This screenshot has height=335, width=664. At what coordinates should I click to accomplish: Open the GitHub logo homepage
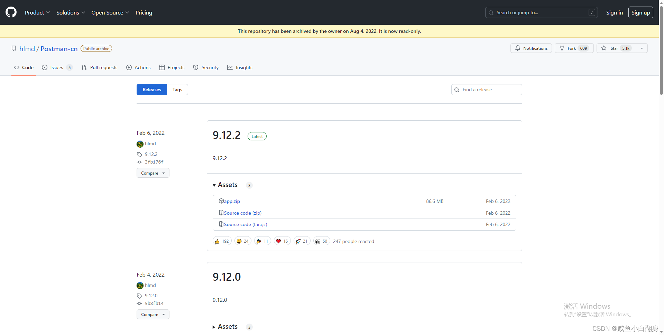[11, 12]
